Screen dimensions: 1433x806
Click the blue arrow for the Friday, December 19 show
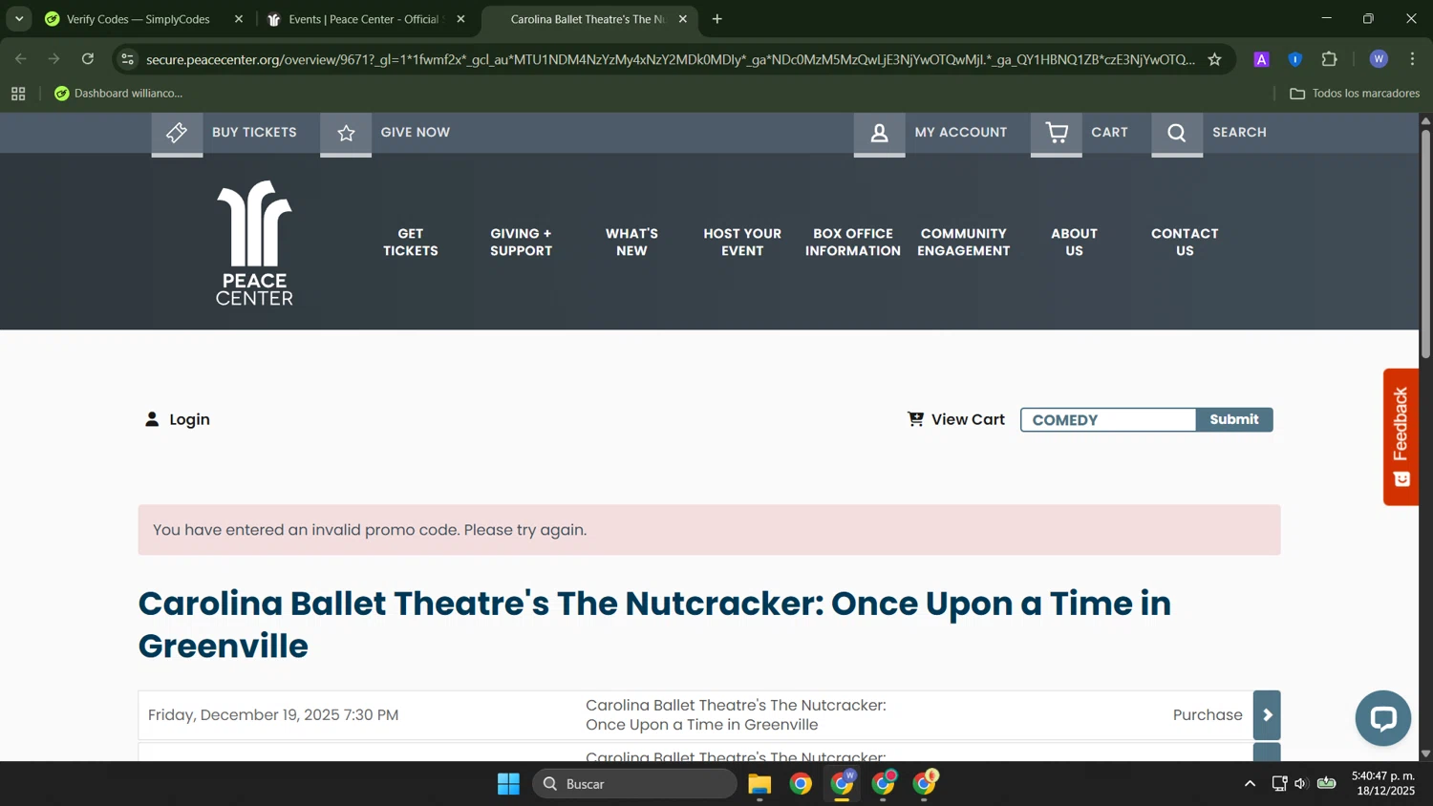(1267, 715)
